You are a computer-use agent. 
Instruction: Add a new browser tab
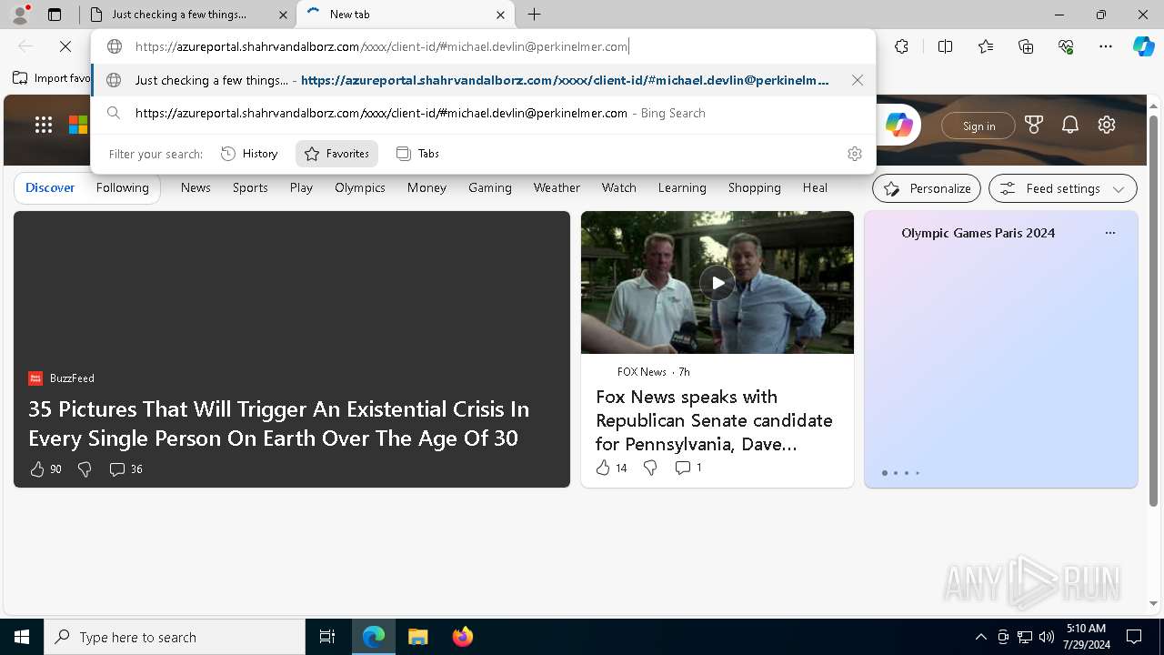pyautogui.click(x=535, y=15)
